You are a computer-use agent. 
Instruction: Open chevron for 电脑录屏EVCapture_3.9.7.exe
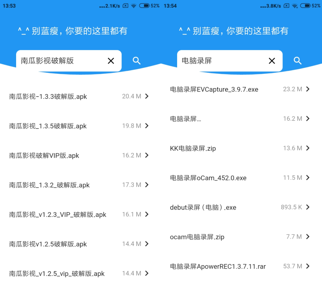click(x=308, y=89)
